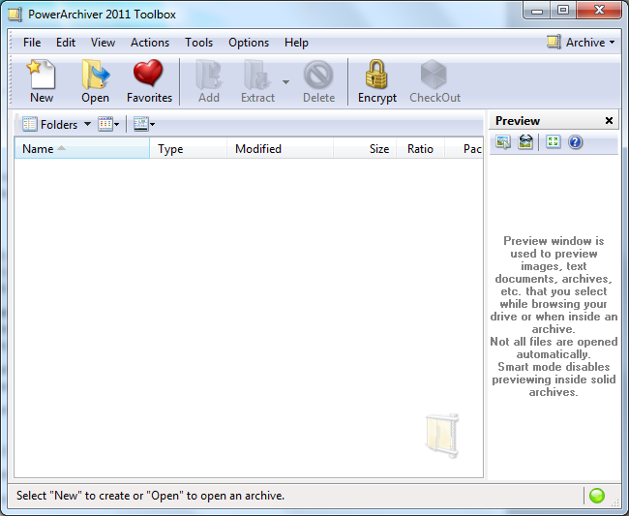Click the partially visible Packed column header

point(464,149)
